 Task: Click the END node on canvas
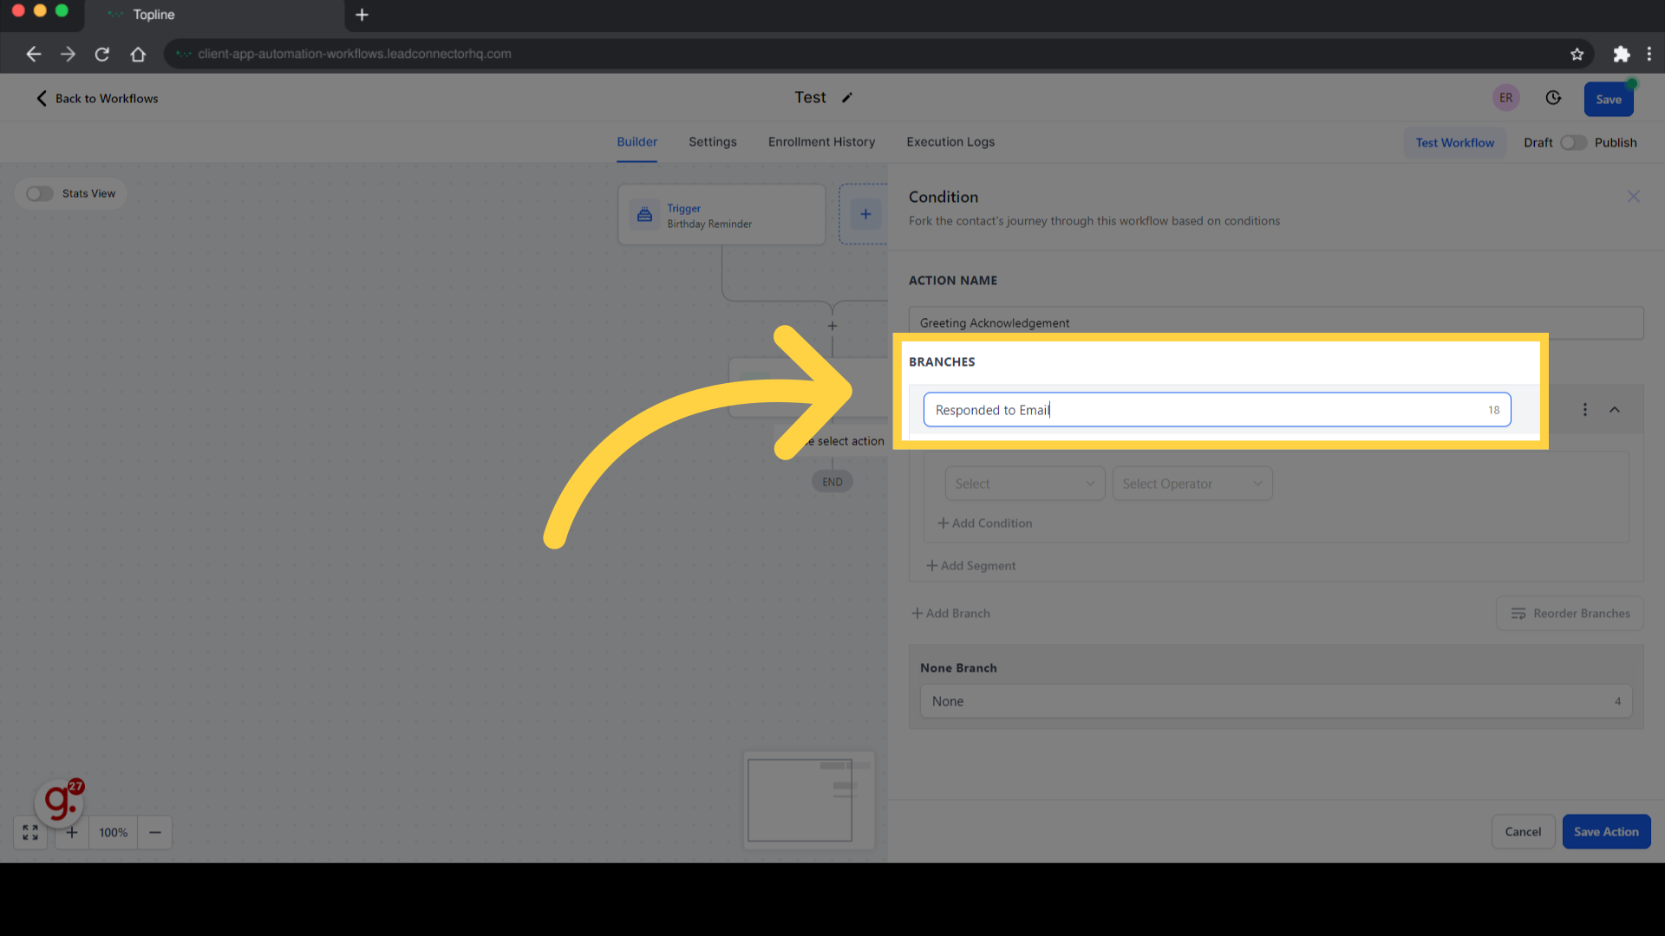tap(832, 482)
